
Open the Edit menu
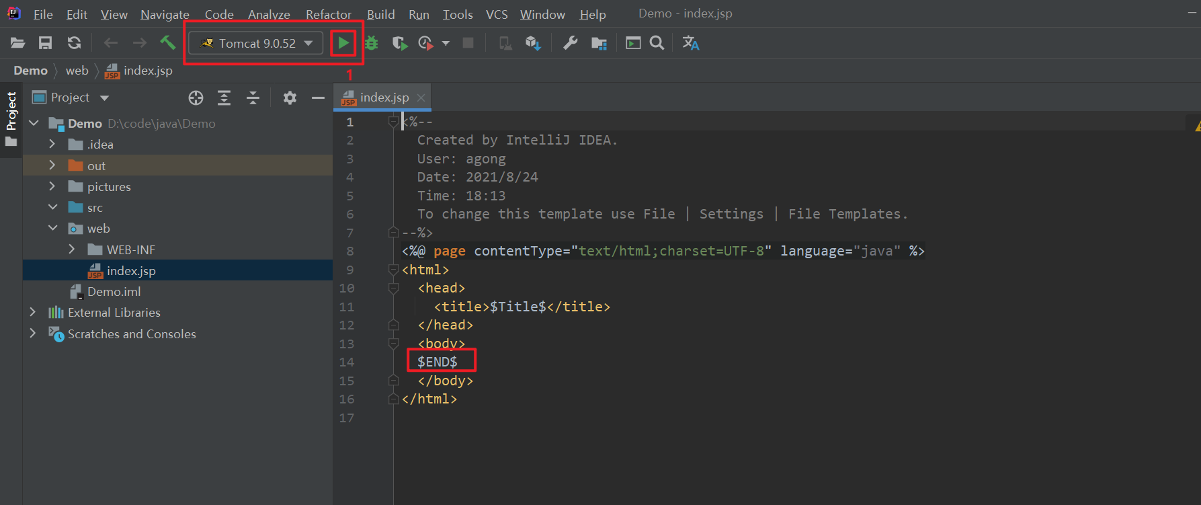[77, 14]
